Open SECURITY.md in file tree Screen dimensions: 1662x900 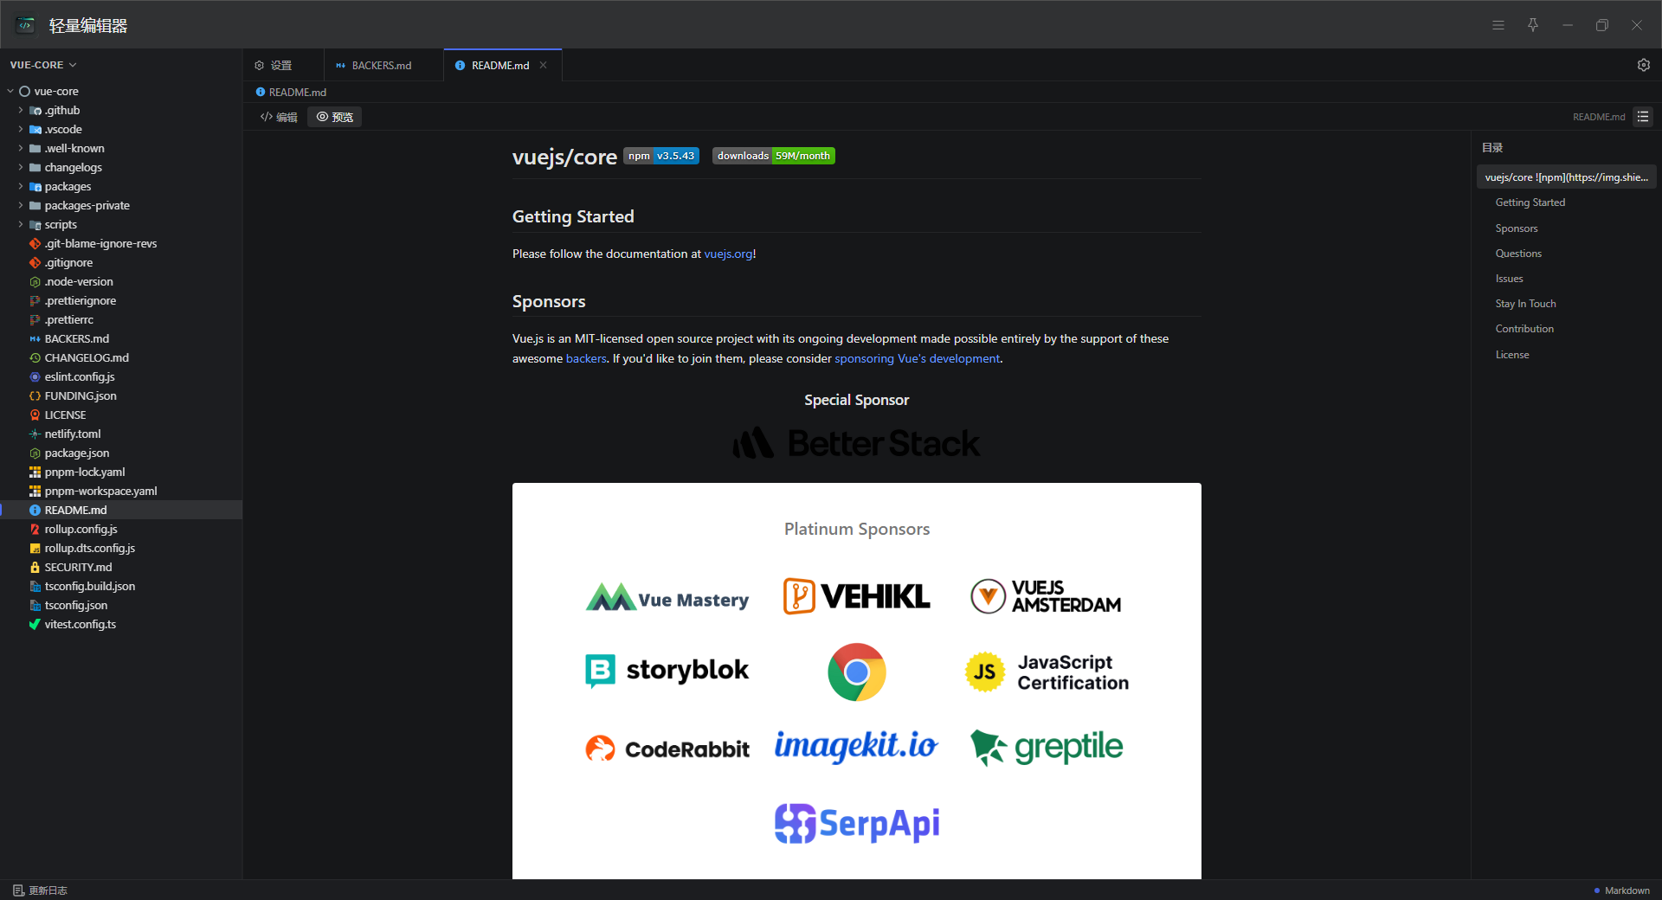pos(121,567)
